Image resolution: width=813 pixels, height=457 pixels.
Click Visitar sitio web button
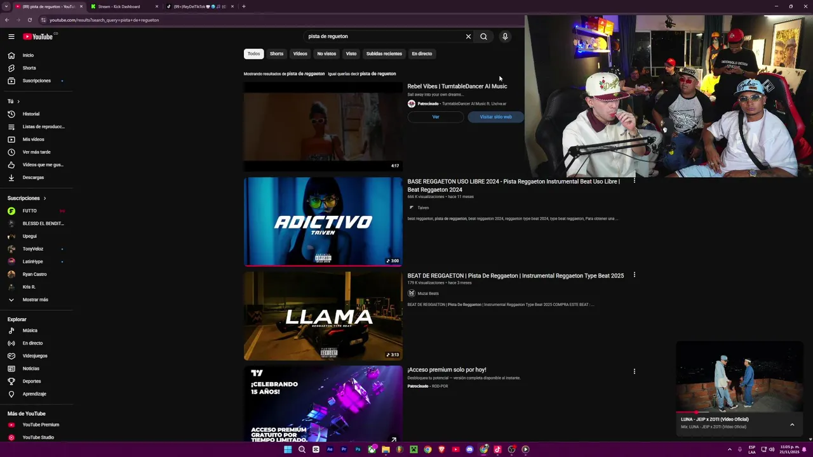click(x=495, y=117)
